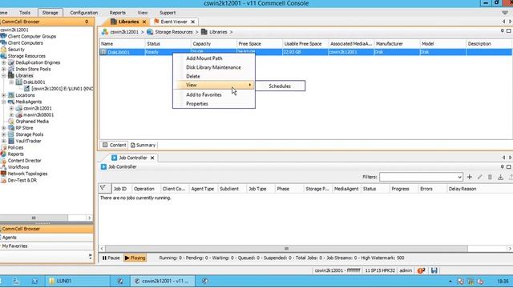Click the Dev-Test & DR icon
The image size is (513, 288).
(x=3, y=180)
